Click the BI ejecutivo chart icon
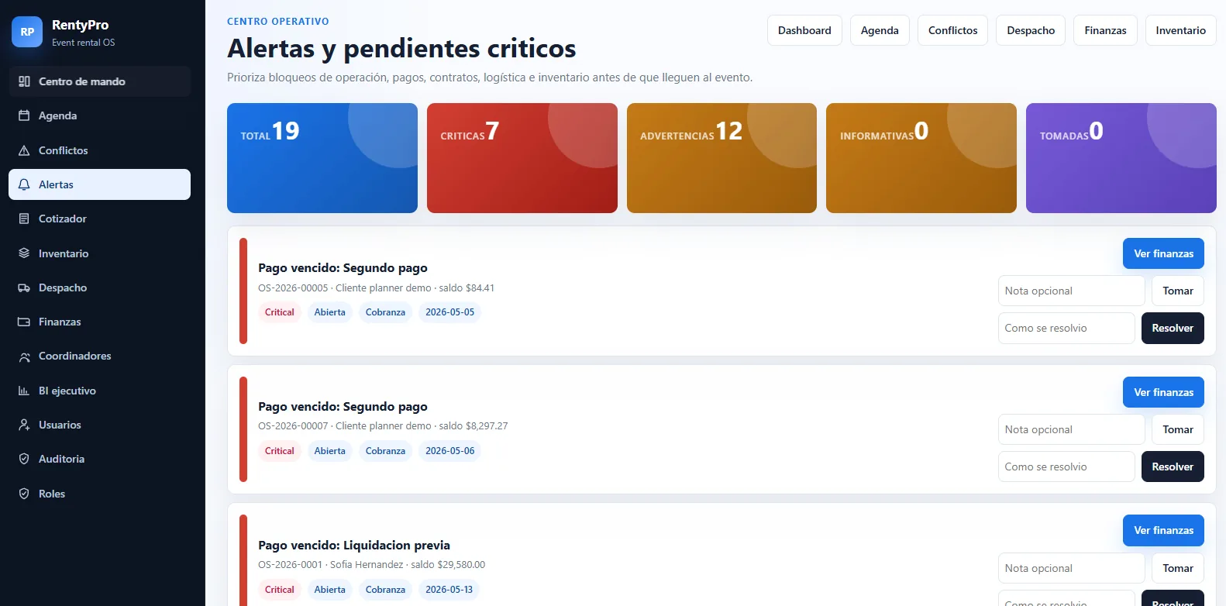Image resolution: width=1226 pixels, height=606 pixels. click(x=24, y=391)
